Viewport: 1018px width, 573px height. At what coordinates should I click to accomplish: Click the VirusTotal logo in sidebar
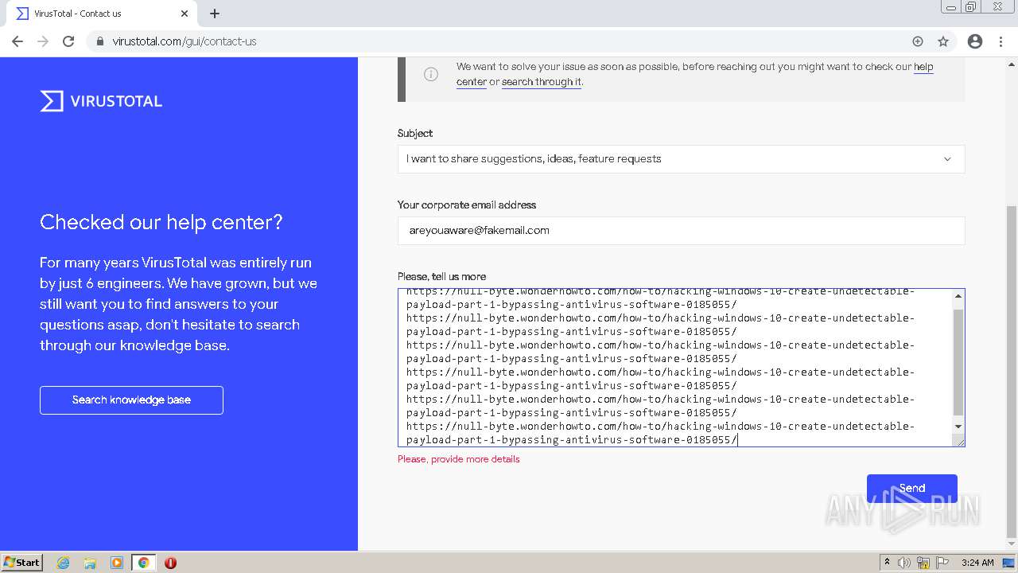pyautogui.click(x=101, y=101)
